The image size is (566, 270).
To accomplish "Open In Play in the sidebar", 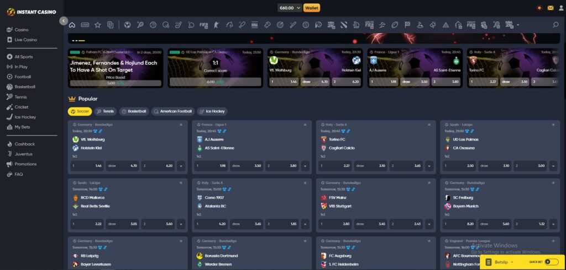I will coord(21,67).
